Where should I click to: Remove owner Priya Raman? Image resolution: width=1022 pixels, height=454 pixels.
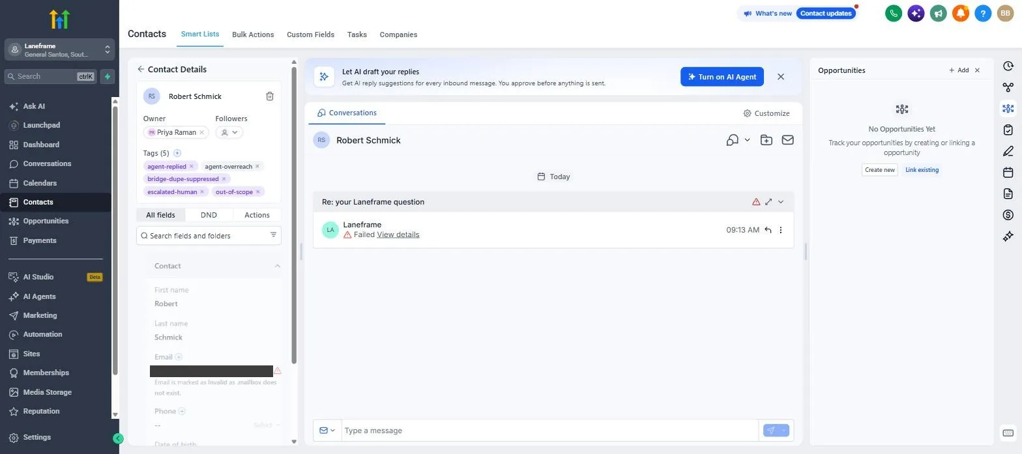pyautogui.click(x=202, y=132)
